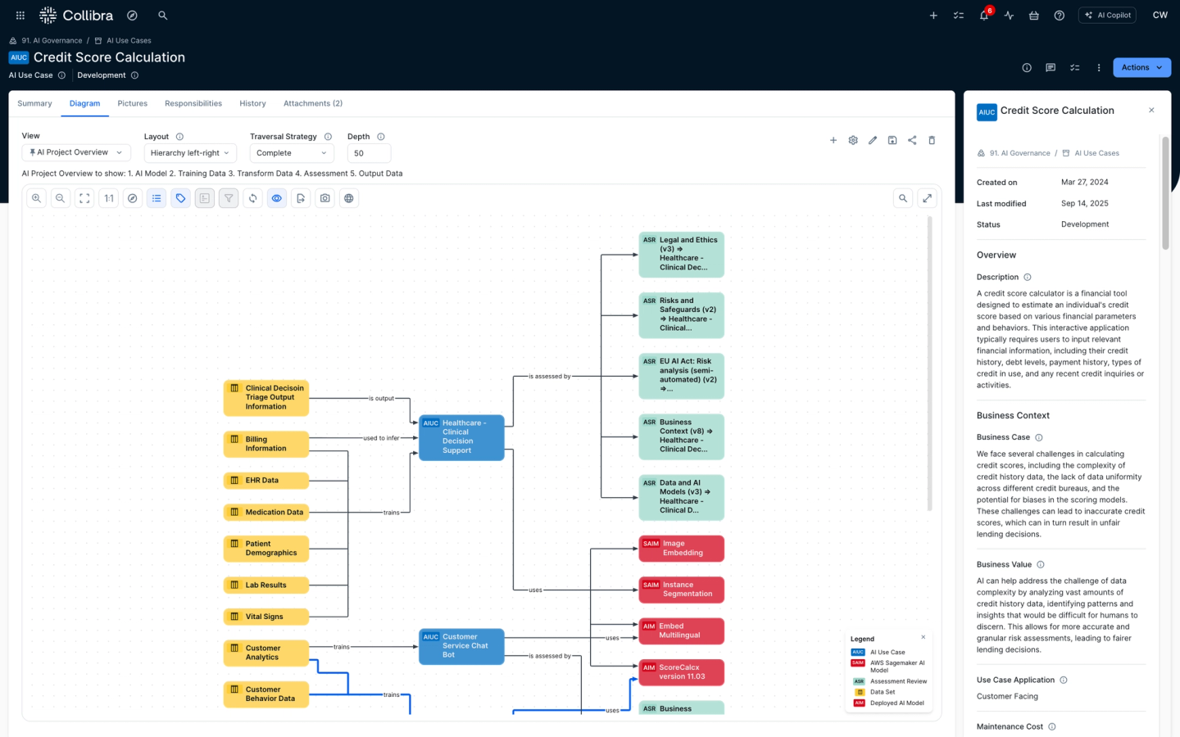1180x737 pixels.
Task: Open the diagram filter icon
Action: point(228,197)
